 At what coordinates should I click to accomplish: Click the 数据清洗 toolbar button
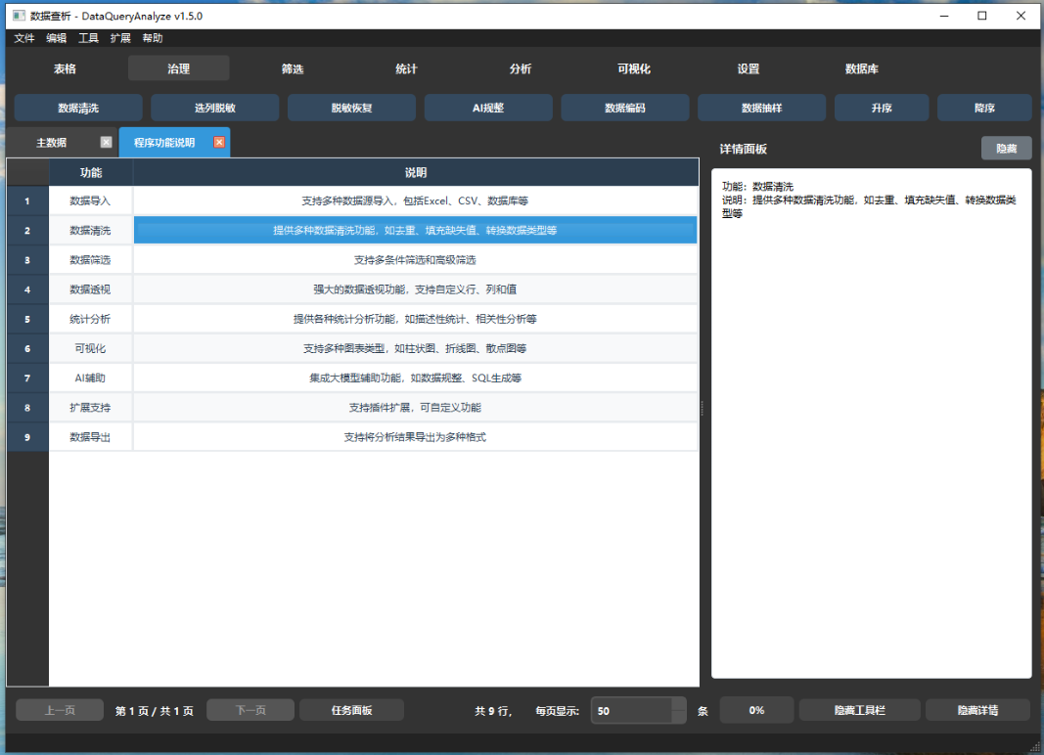tap(78, 108)
